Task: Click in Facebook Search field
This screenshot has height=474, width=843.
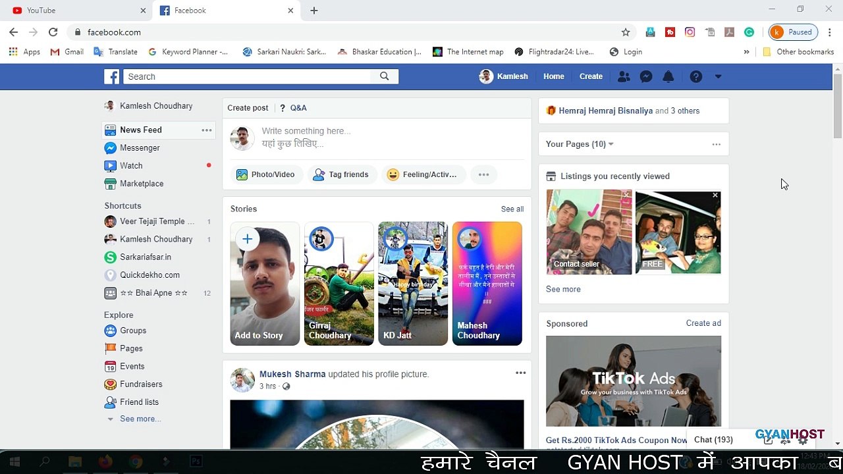Action: click(248, 76)
